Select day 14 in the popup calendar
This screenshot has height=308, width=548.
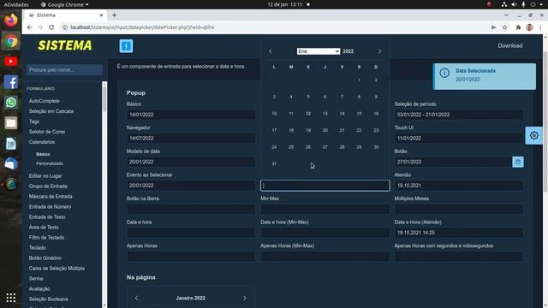[x=342, y=114]
